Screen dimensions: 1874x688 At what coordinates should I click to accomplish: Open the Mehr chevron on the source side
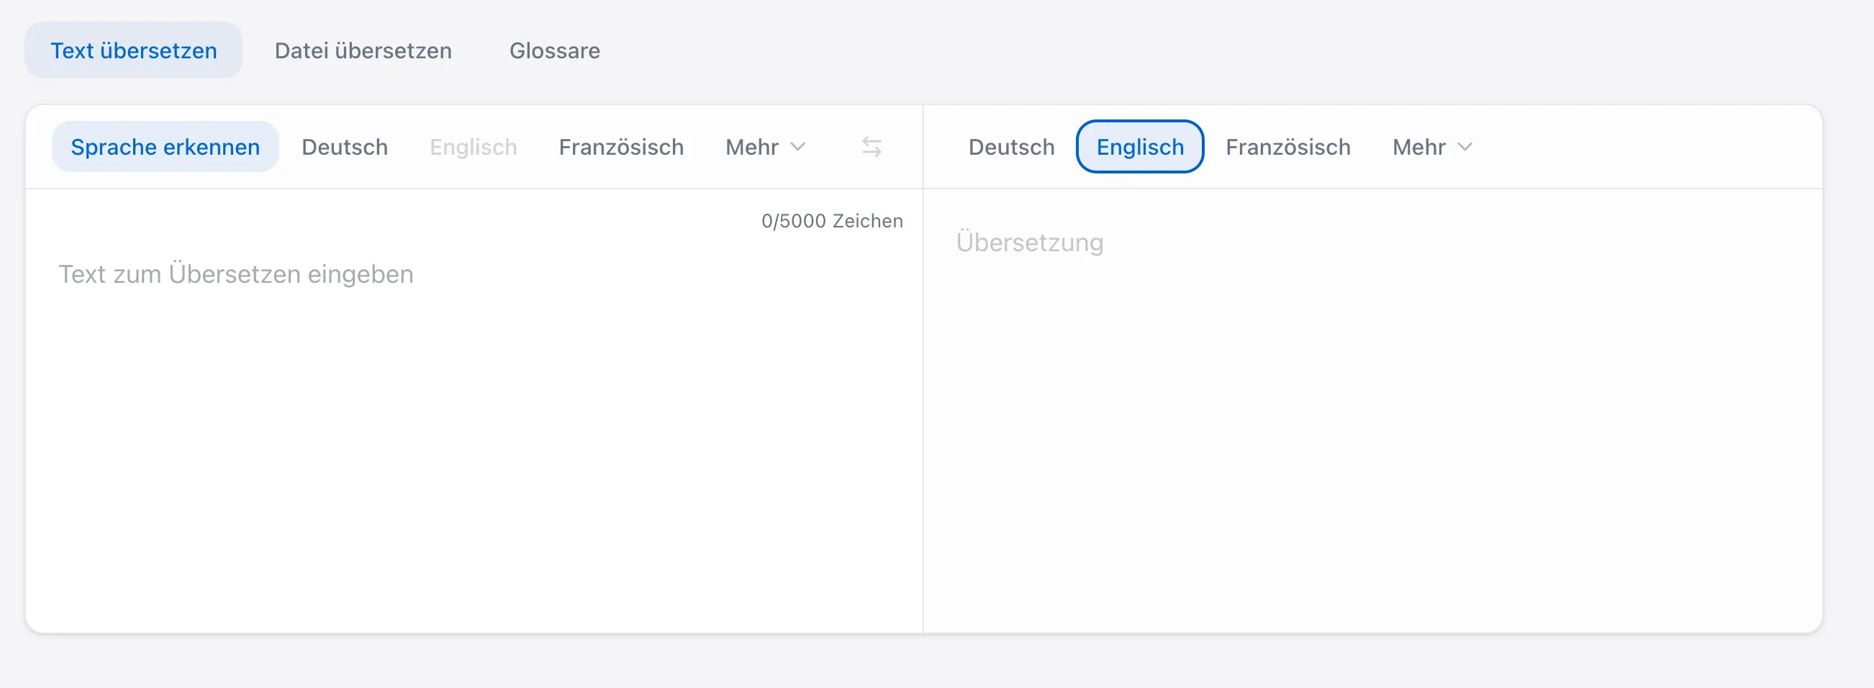pyautogui.click(x=798, y=147)
